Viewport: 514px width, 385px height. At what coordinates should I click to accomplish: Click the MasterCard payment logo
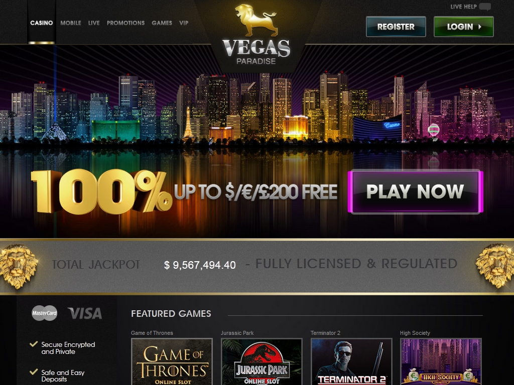pos(44,313)
